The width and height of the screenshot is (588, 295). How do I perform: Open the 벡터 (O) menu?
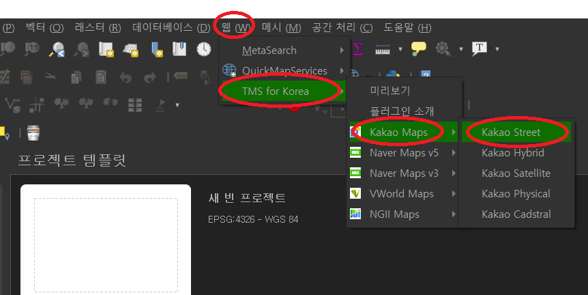click(x=44, y=27)
